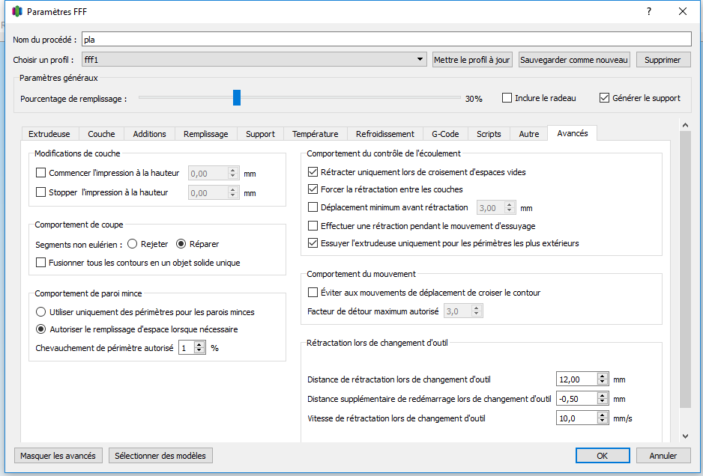
Task: Enable 'Commencer l'impression à la hauteur'
Action: coord(40,173)
